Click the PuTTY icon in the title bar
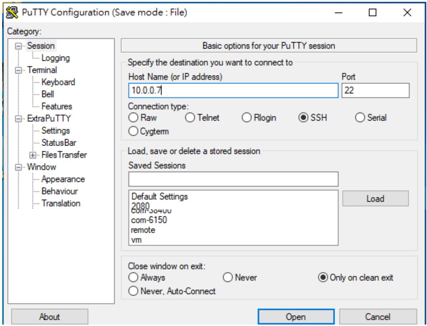Image resolution: width=427 pixels, height=326 pixels. pos(12,13)
